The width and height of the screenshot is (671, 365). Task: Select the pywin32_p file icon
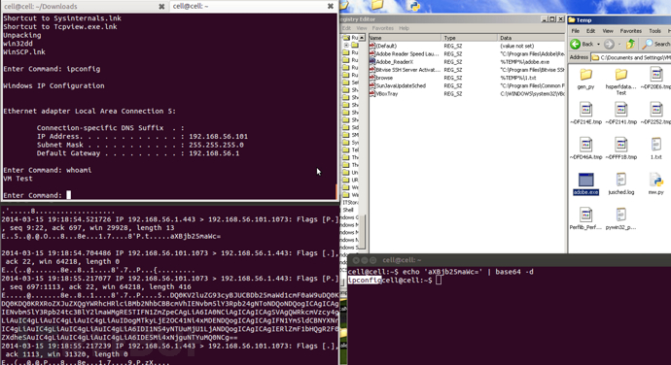[621, 215]
